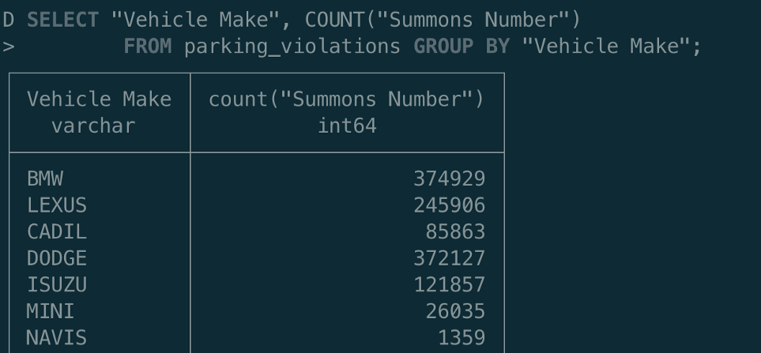
Task: Click the count value 26035
Action: point(455,311)
